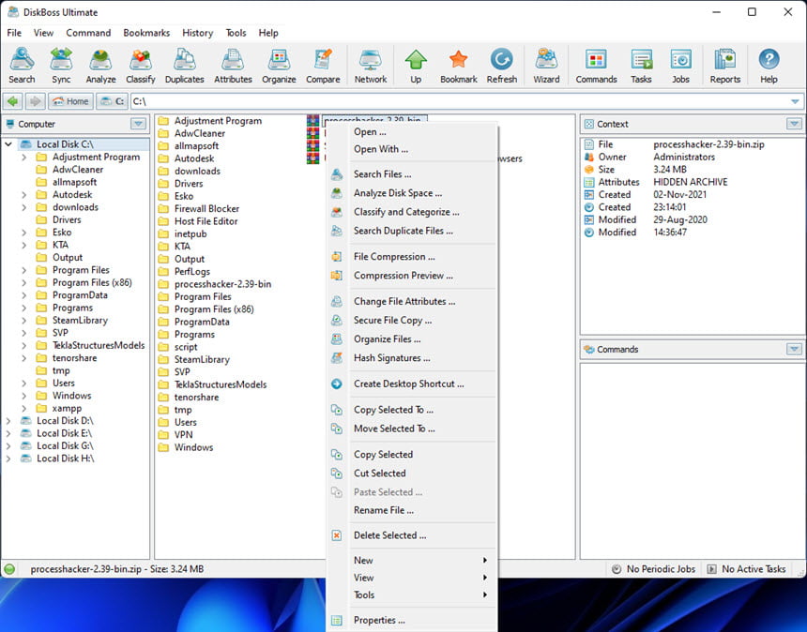The width and height of the screenshot is (807, 632).
Task: Open the File menu
Action: coord(14,33)
